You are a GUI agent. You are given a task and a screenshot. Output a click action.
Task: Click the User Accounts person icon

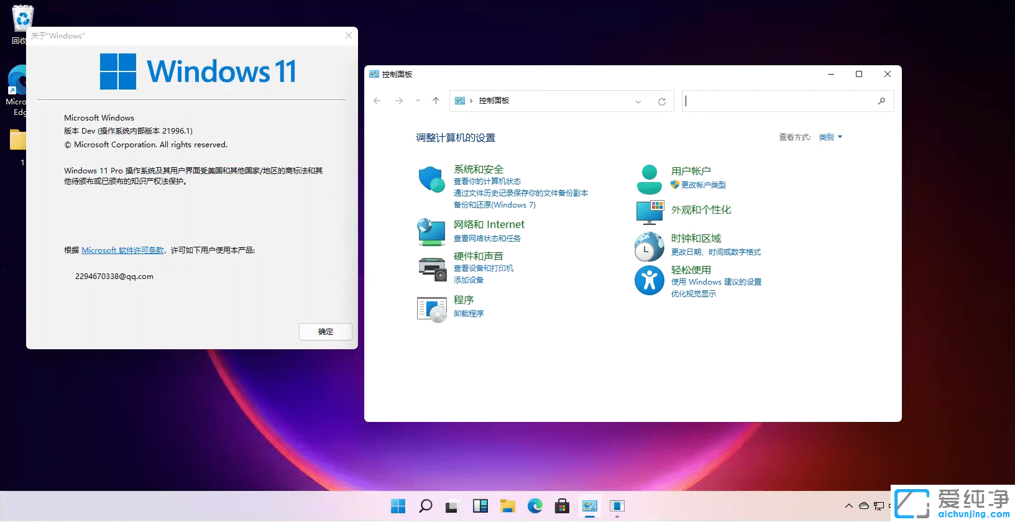click(650, 179)
